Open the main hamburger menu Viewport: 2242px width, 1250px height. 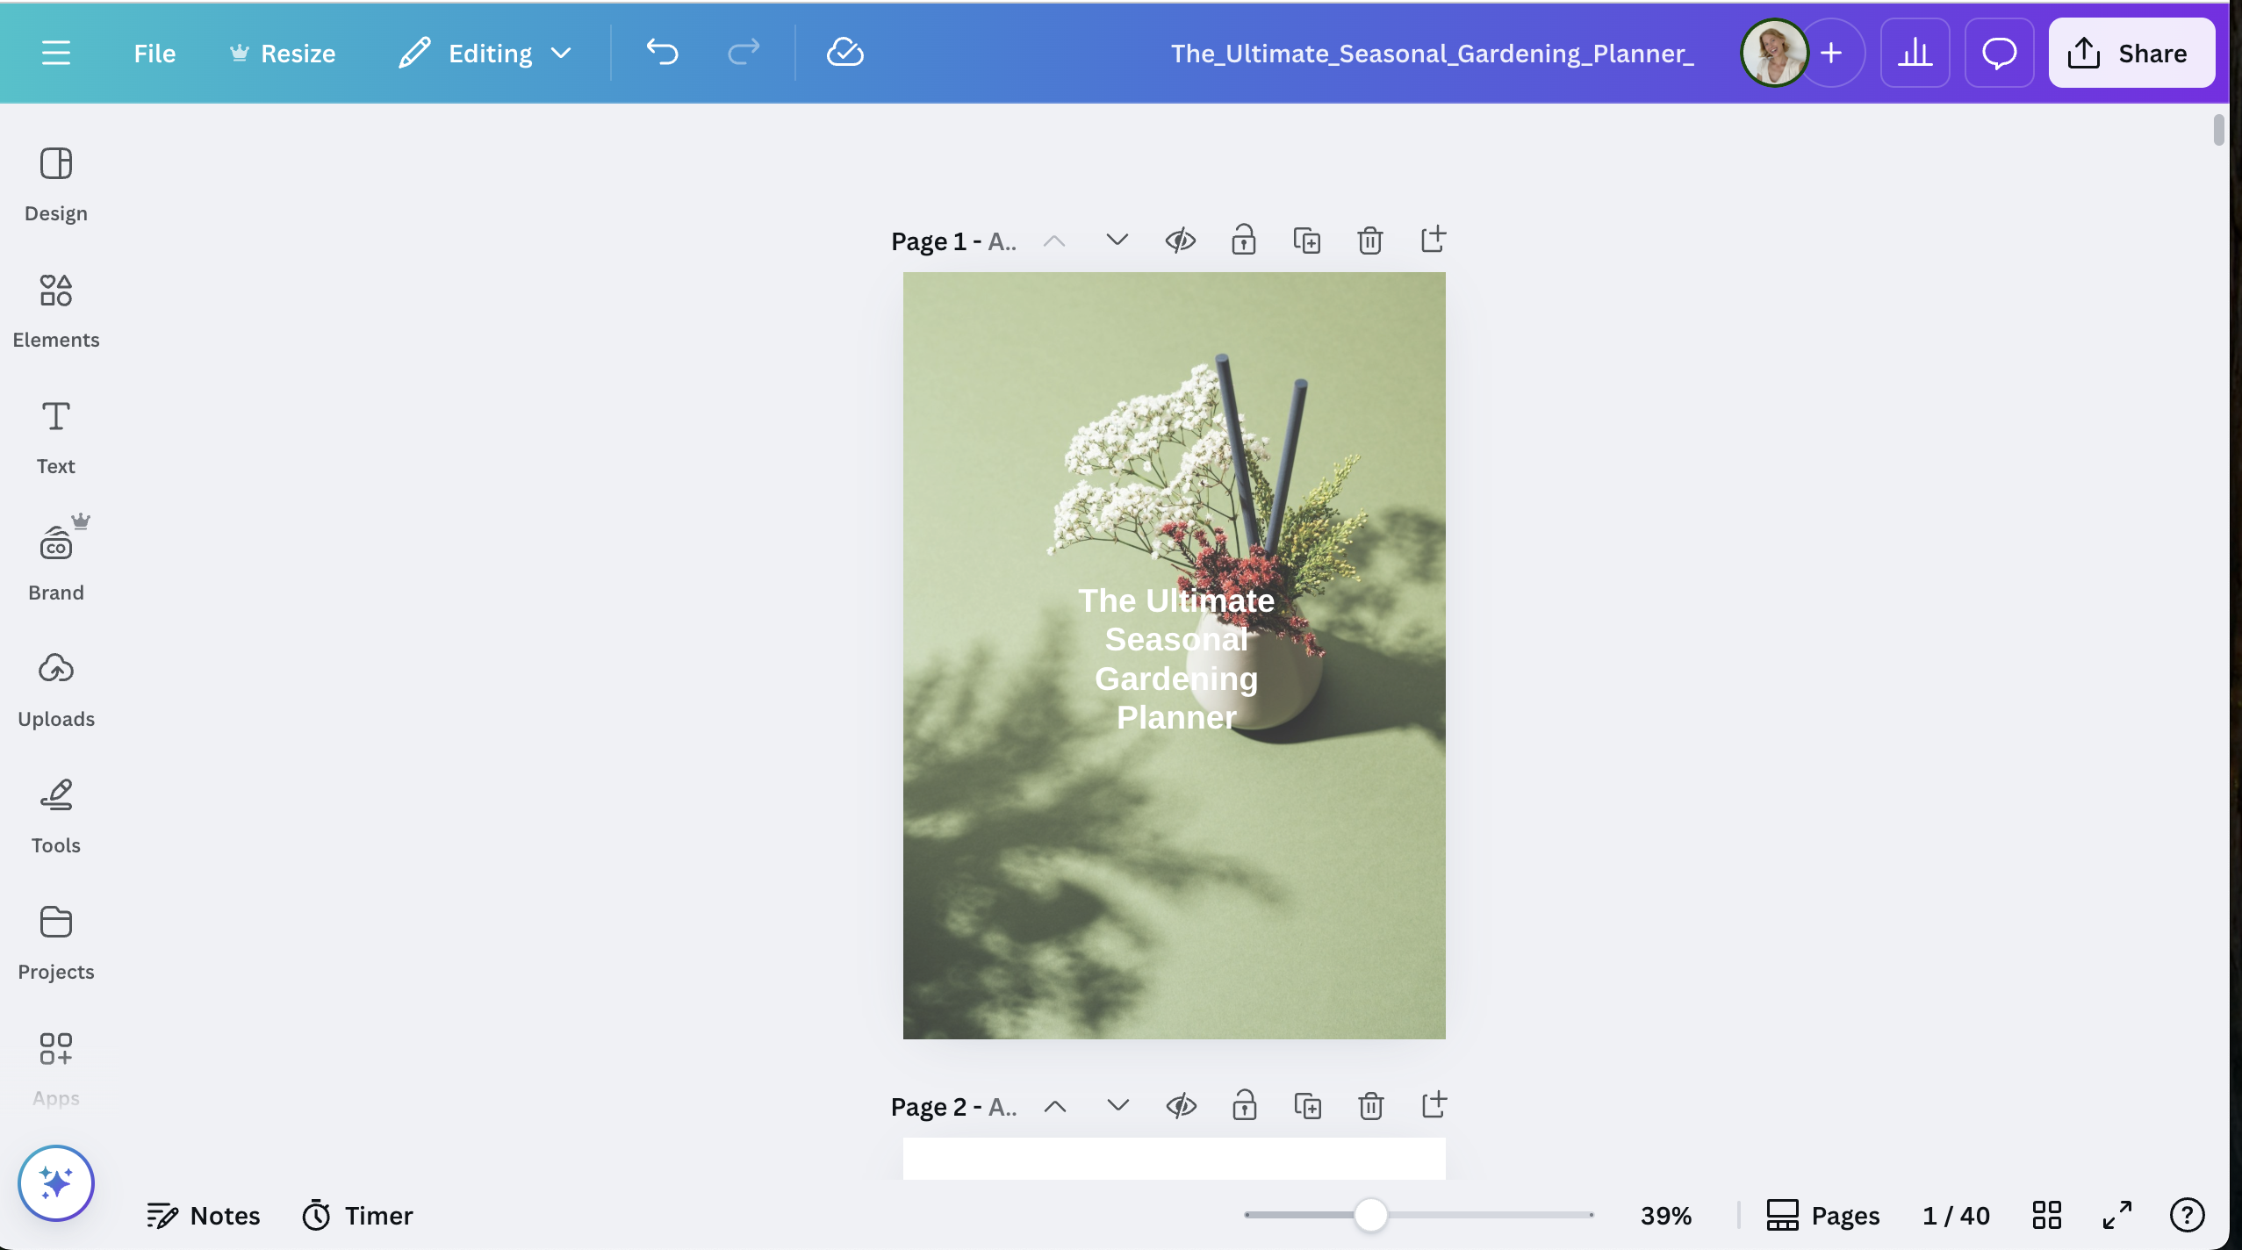click(x=55, y=53)
